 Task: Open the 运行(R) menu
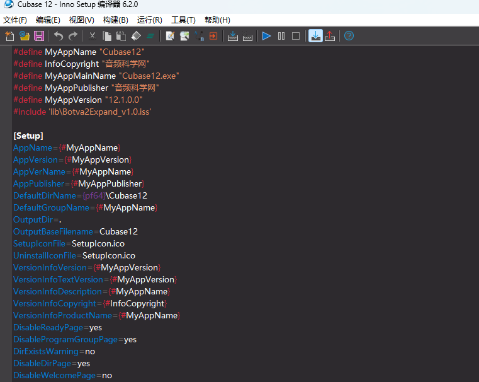(x=149, y=20)
